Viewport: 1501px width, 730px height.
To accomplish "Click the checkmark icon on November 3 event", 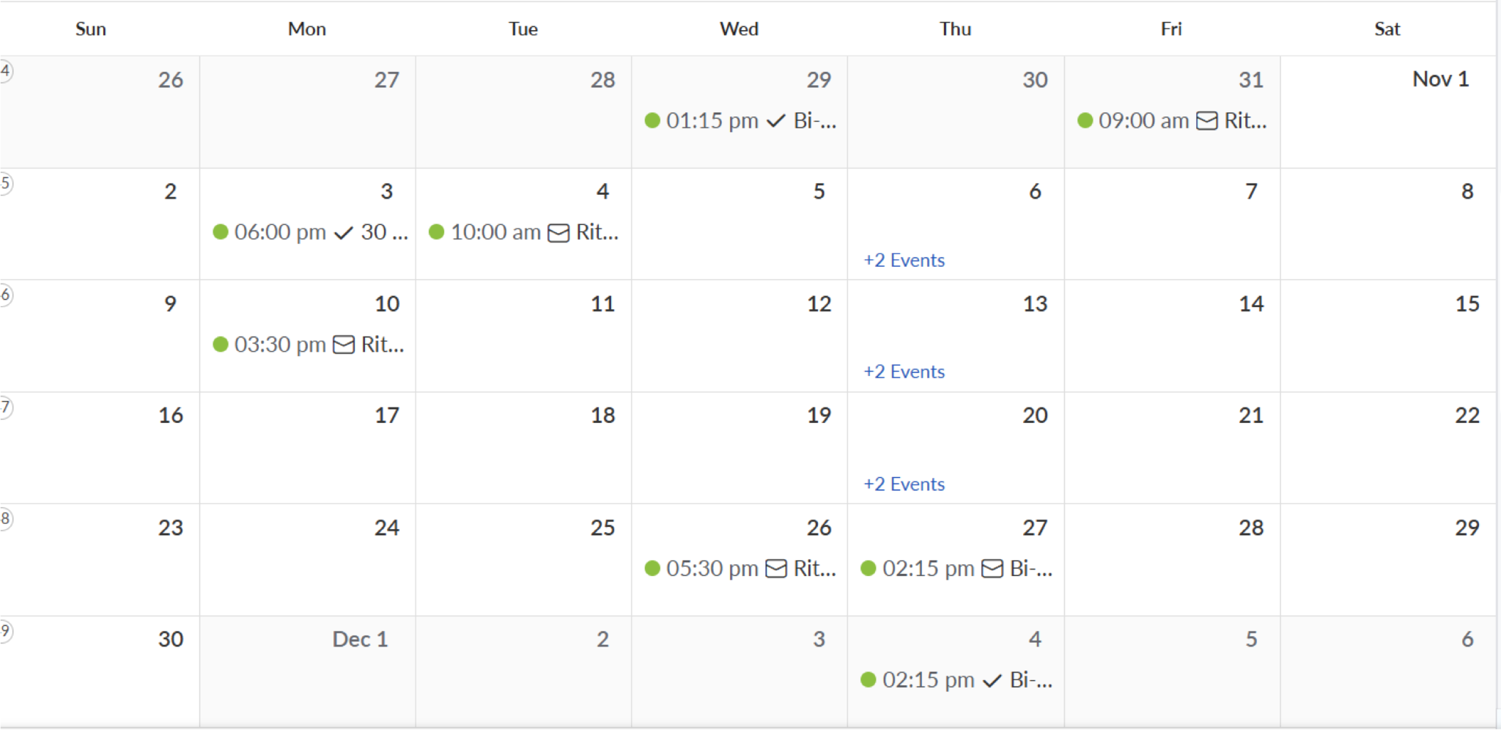I will click(x=343, y=233).
